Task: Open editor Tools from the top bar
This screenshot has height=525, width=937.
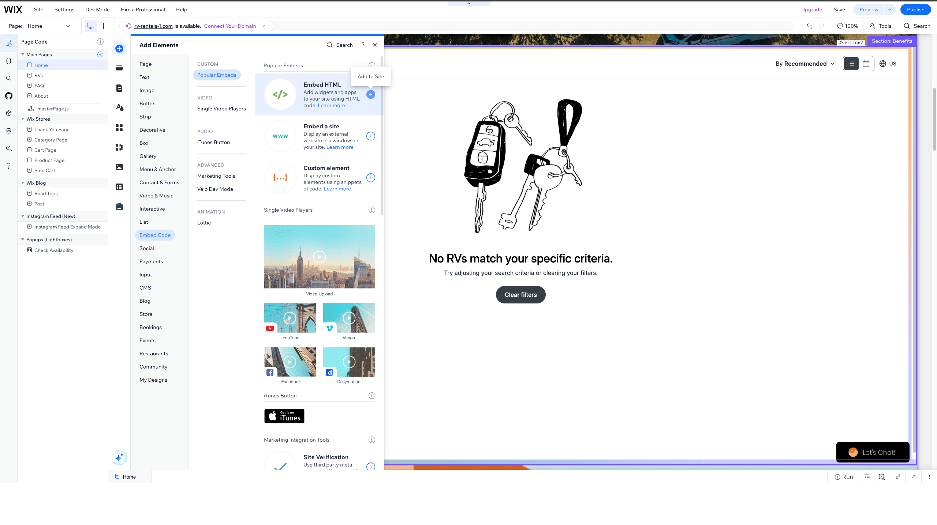Action: (881, 26)
